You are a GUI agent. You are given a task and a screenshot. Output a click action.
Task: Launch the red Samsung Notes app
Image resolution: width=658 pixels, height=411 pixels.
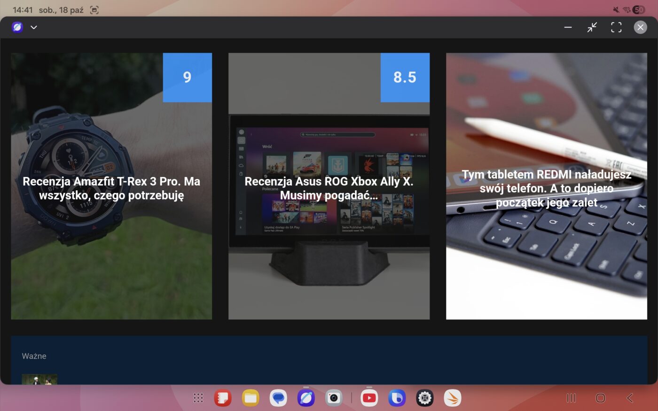pos(223,398)
